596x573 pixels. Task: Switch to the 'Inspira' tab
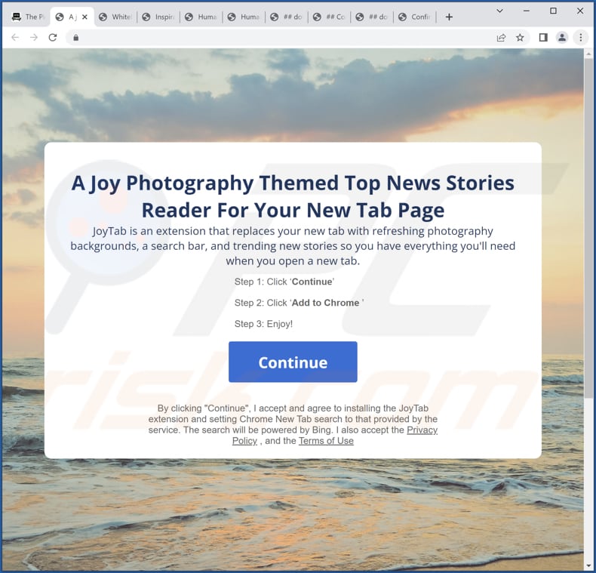(x=158, y=17)
